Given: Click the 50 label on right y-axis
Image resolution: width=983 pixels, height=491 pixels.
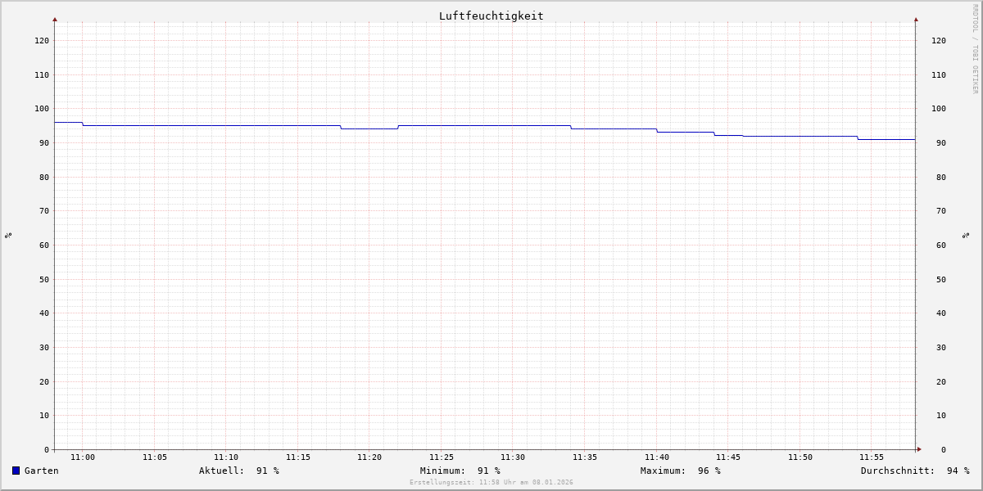Looking at the screenshot, I should point(938,279).
